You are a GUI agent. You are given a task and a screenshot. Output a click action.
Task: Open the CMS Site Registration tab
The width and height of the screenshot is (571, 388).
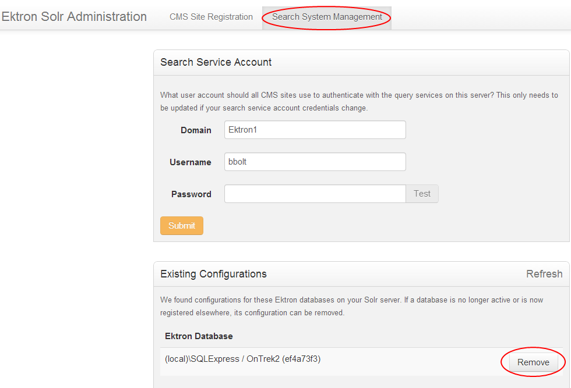tap(211, 17)
